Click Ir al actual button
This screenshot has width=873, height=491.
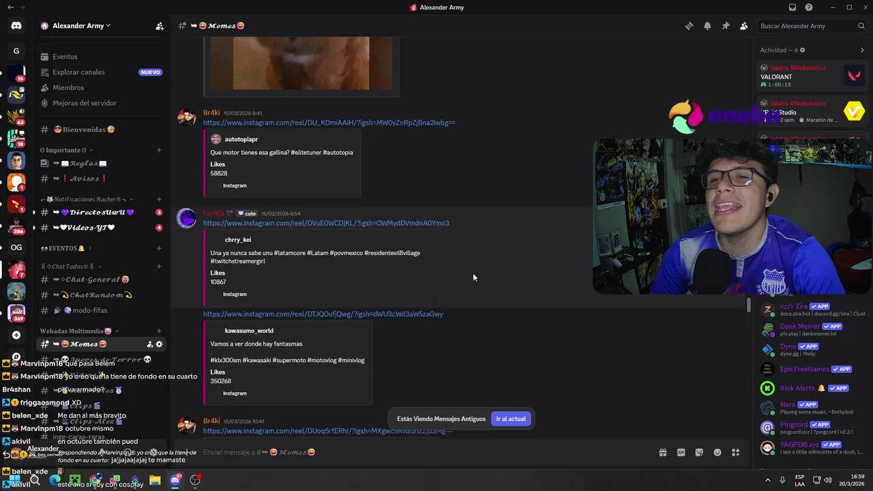pyautogui.click(x=511, y=419)
